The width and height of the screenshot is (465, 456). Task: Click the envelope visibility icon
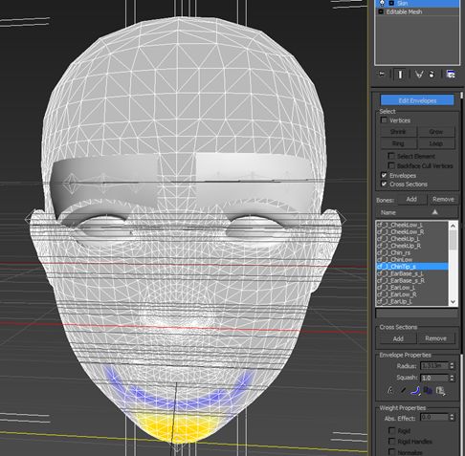coord(403,391)
